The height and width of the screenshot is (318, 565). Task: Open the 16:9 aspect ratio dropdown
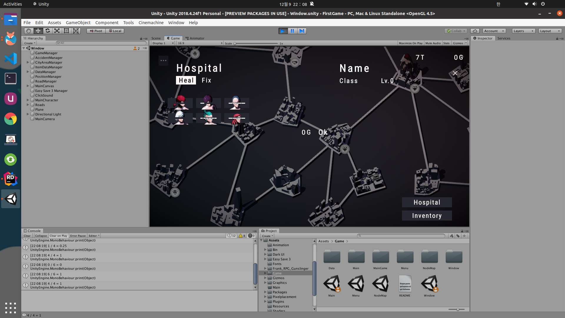click(200, 43)
